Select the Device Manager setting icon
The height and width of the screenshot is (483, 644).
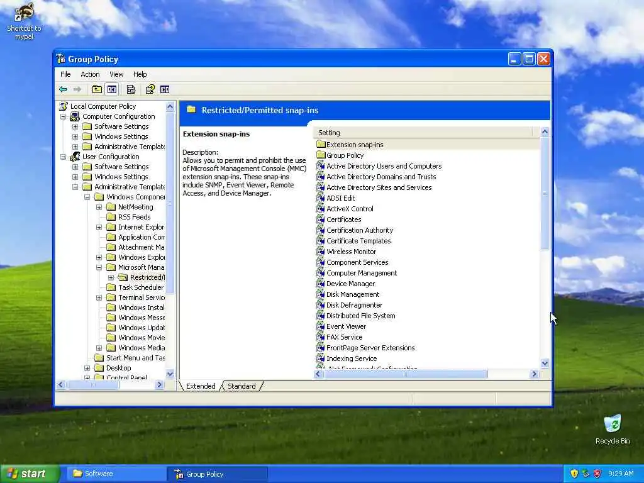coord(320,284)
